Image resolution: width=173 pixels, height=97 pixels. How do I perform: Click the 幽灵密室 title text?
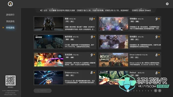pos(68,37)
